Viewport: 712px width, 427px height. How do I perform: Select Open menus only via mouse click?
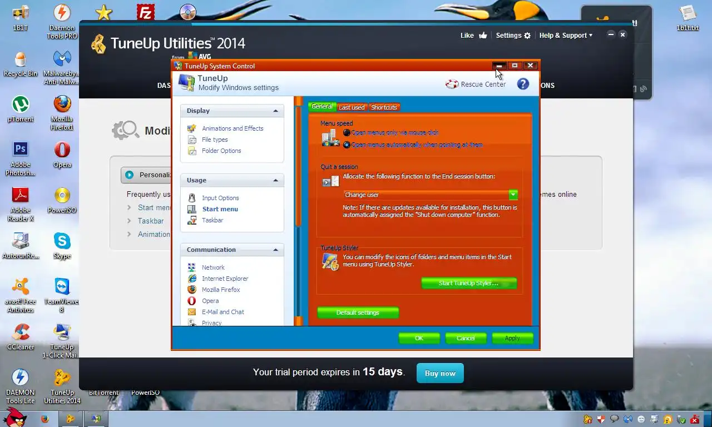[392, 133]
